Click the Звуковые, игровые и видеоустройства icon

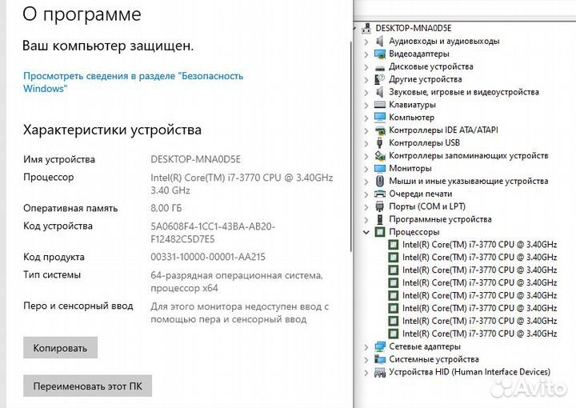point(380,92)
